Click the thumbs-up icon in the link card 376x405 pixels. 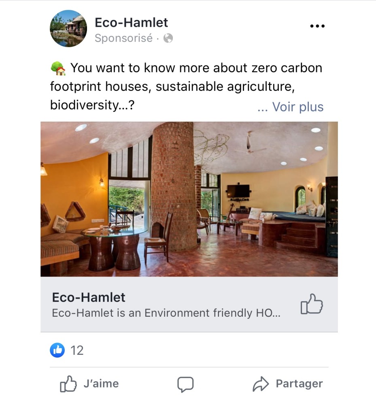pos(311,305)
